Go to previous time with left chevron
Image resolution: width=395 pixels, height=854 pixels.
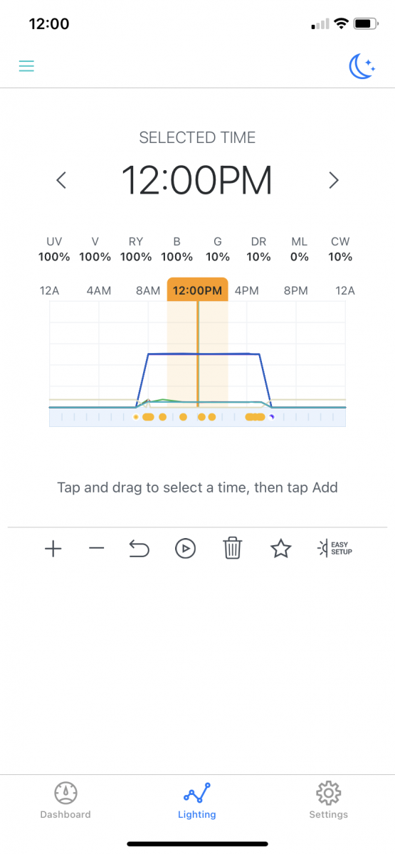[61, 180]
